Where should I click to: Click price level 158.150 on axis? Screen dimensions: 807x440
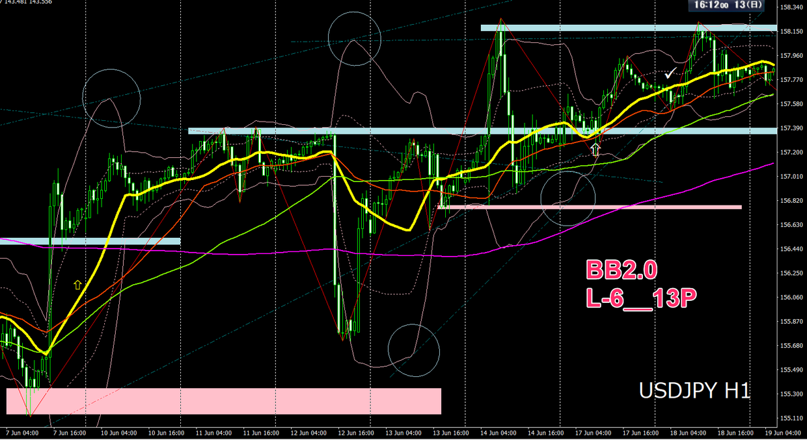pyautogui.click(x=792, y=32)
